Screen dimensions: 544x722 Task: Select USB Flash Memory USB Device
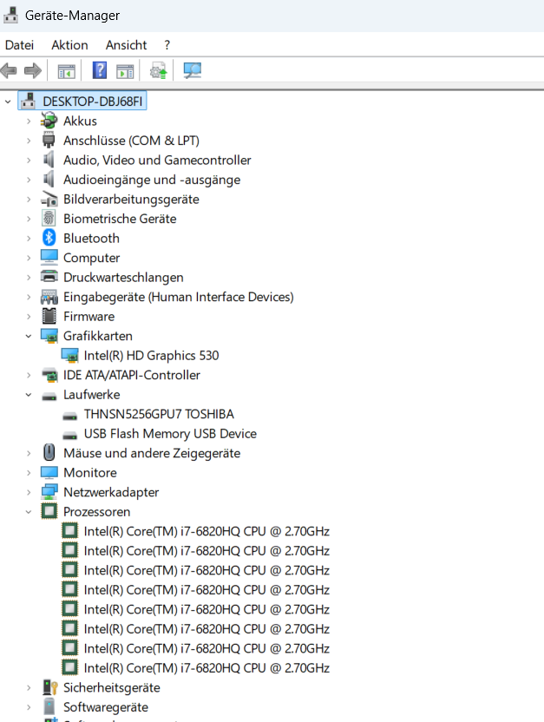(170, 433)
